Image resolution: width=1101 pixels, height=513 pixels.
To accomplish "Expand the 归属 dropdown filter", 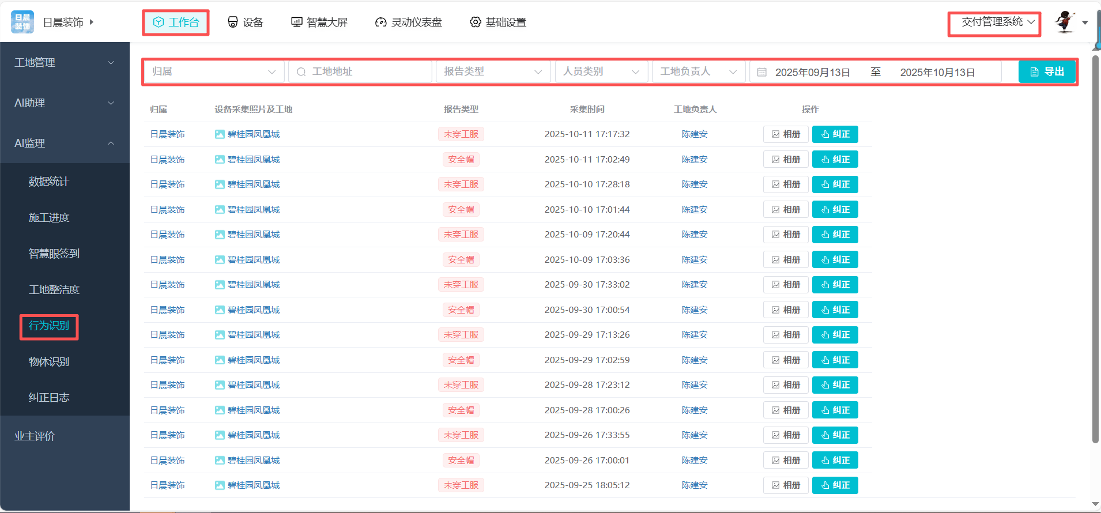I will point(213,71).
